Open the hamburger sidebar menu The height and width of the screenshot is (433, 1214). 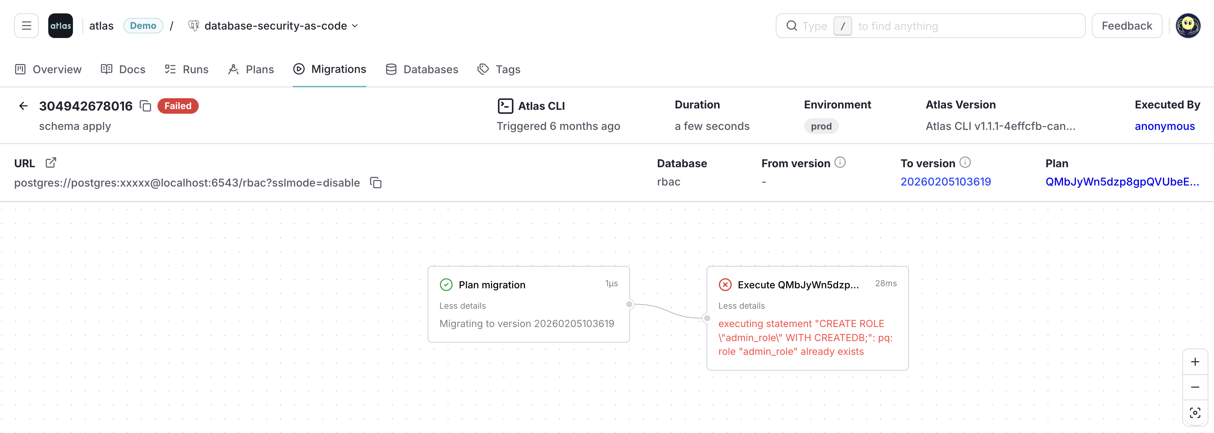(26, 26)
